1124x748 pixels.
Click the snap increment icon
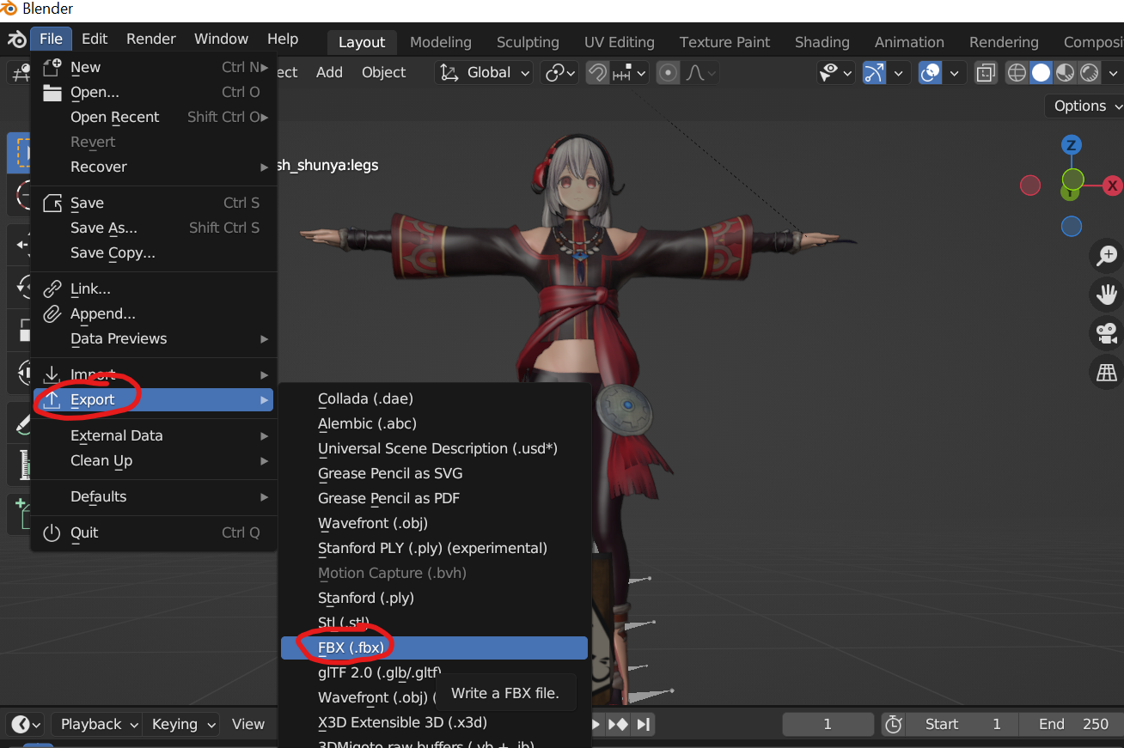(622, 73)
